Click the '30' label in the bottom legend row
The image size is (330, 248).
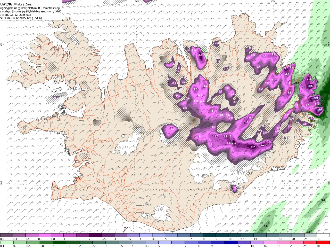(x=319, y=246)
